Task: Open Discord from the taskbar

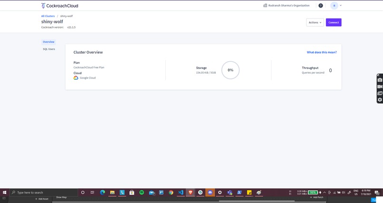Action: click(x=210, y=193)
